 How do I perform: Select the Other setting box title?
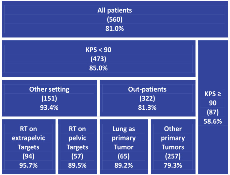[49, 89]
